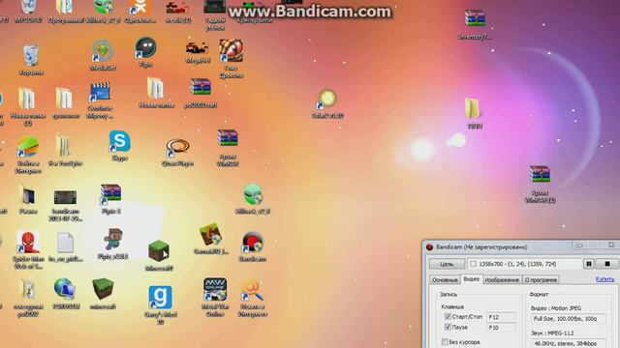
Task: Select the blank white document file icon
Action: [65, 243]
